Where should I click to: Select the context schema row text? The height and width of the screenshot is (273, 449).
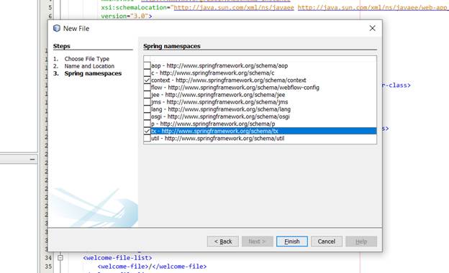pyautogui.click(x=229, y=80)
